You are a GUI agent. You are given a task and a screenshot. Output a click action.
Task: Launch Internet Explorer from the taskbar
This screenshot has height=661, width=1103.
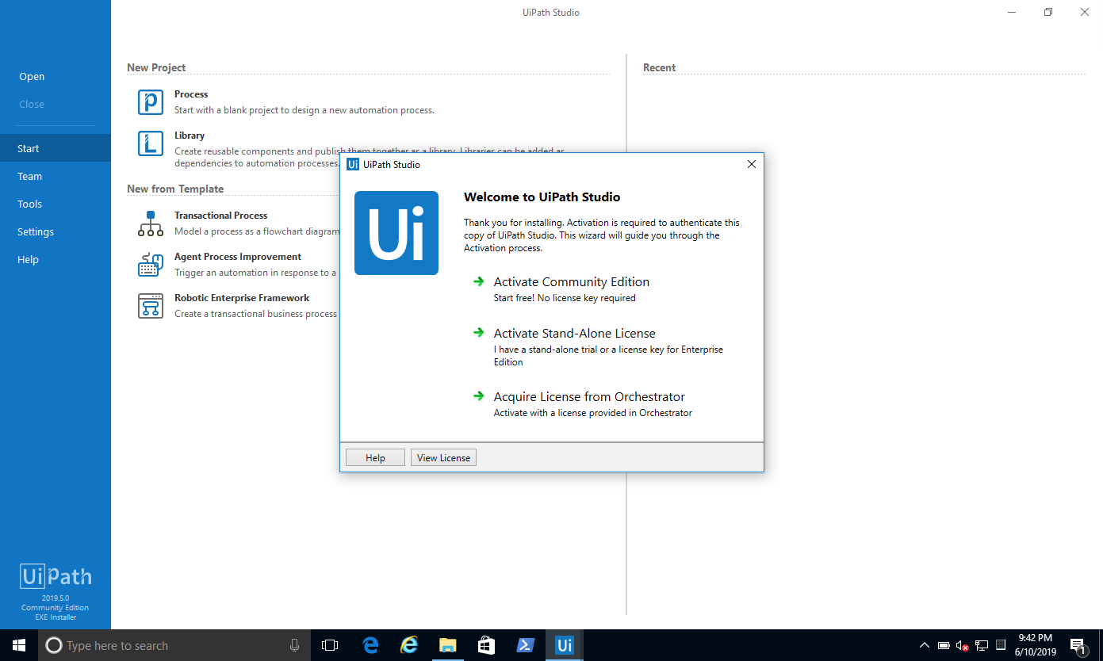pyautogui.click(x=409, y=645)
